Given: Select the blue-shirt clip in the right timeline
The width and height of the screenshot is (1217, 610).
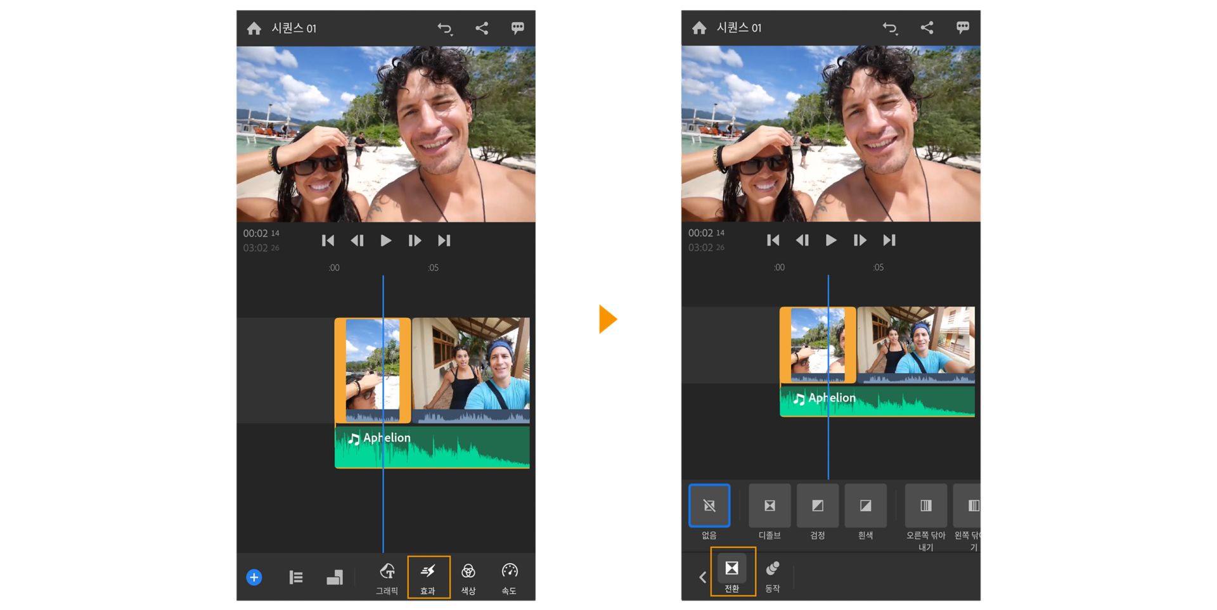Looking at the screenshot, I should pyautogui.click(x=916, y=345).
